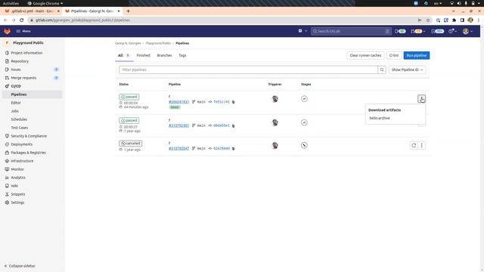Screen dimensions: 484x272
Task: Open Snippets in sidebar
Action: coord(18,195)
